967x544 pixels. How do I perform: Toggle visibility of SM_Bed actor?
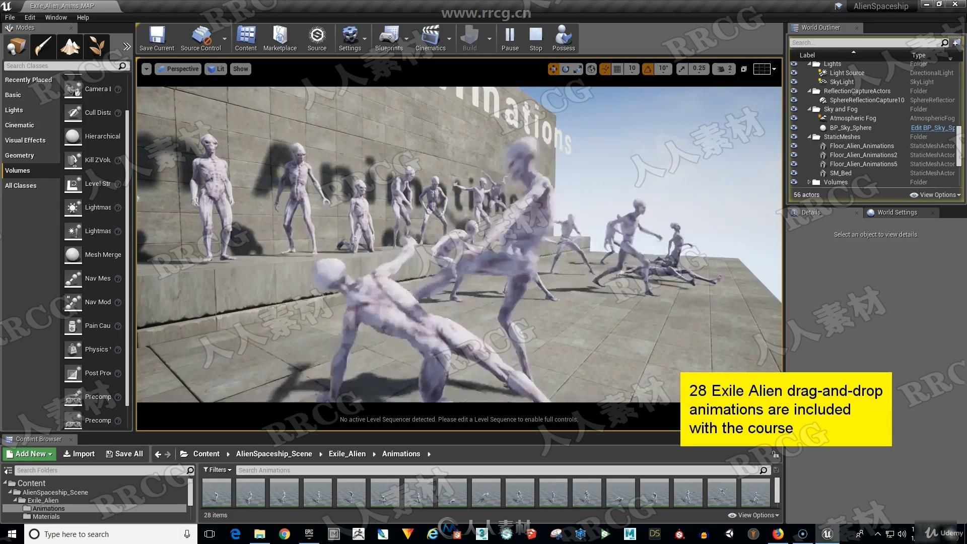(794, 173)
